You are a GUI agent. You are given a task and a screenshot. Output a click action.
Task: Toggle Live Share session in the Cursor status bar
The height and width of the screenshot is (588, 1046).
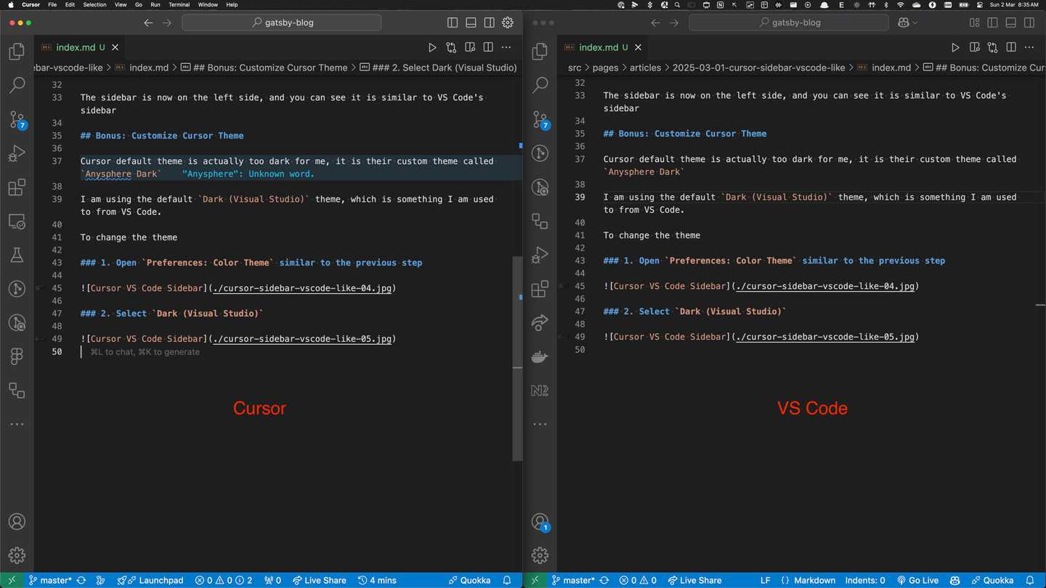[320, 580]
